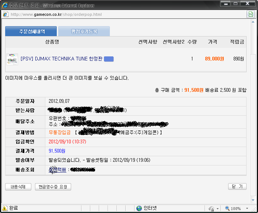Click the scrollbar up arrow
The width and height of the screenshot is (258, 213).
tap(253, 22)
